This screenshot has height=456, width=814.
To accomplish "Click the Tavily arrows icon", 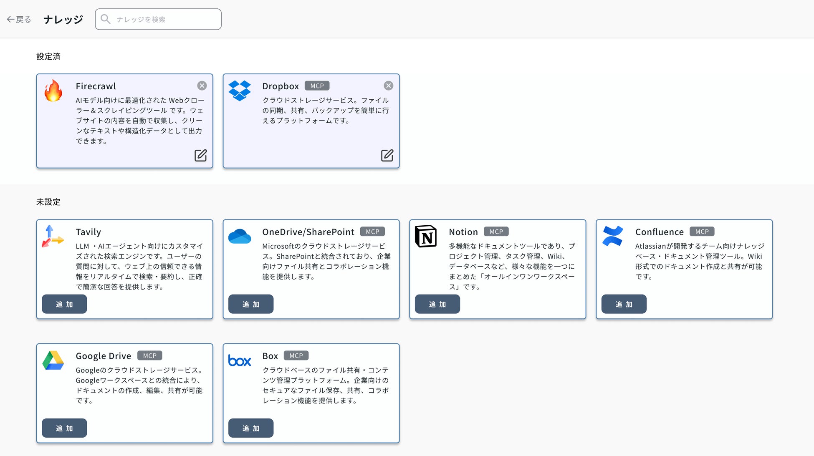I will coord(53,236).
